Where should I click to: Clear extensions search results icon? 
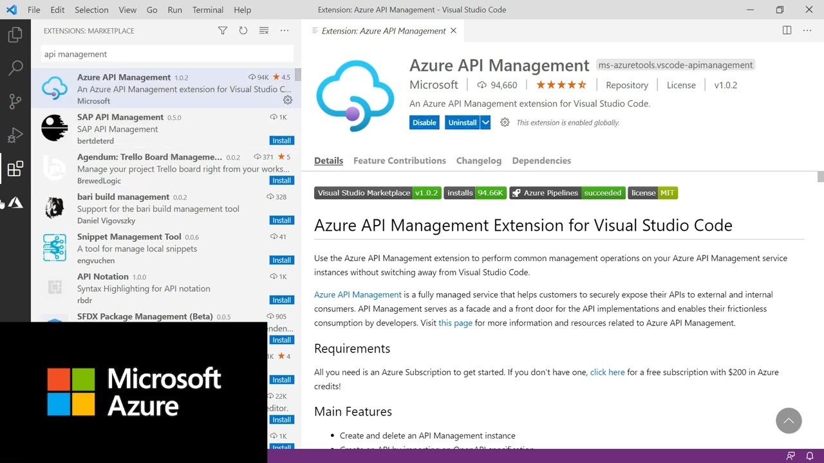click(264, 31)
